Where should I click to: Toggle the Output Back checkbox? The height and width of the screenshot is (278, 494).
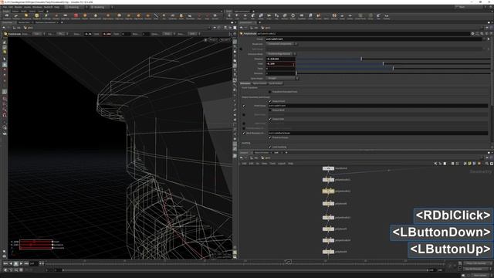click(269, 110)
